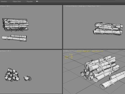The image size is (125, 94).
Task: Toggle the ribbon minimize icon
Action: 37,1
